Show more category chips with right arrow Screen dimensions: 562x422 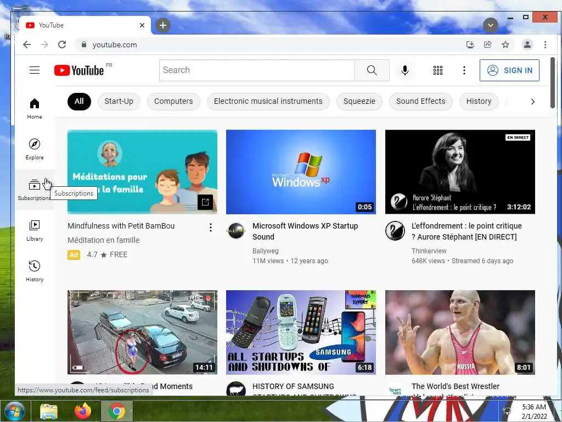[x=532, y=102]
